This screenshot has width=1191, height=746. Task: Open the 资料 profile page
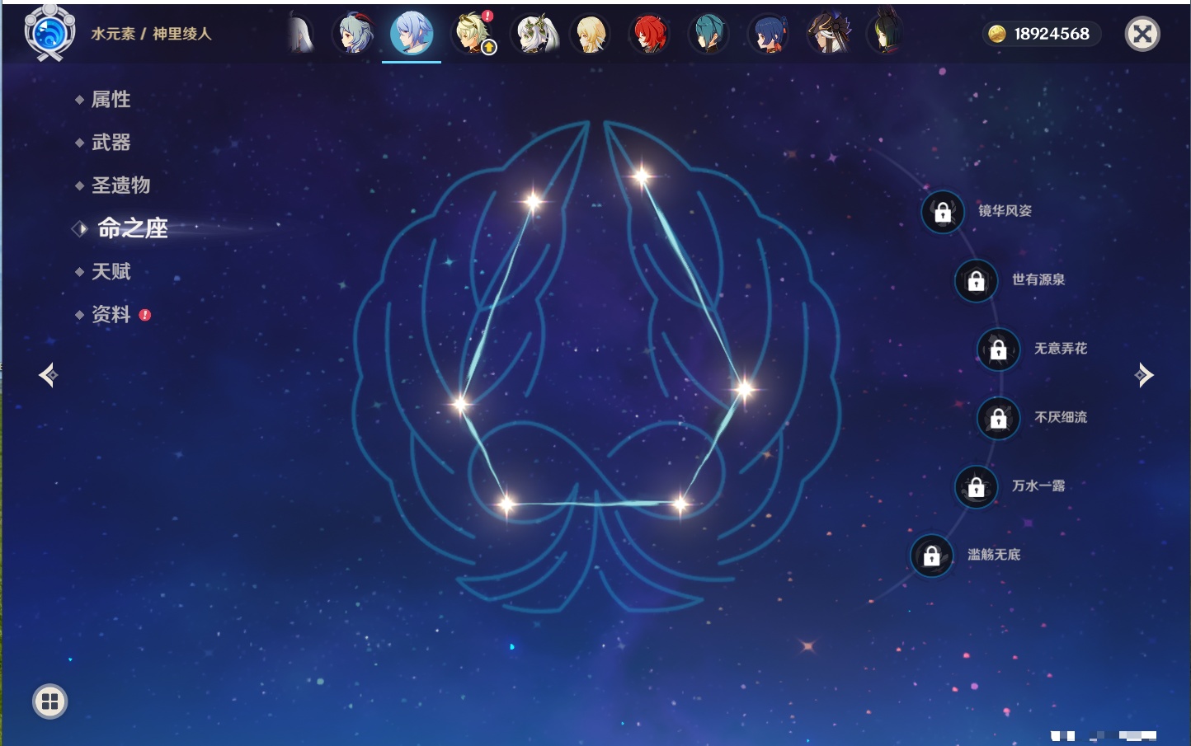(111, 314)
